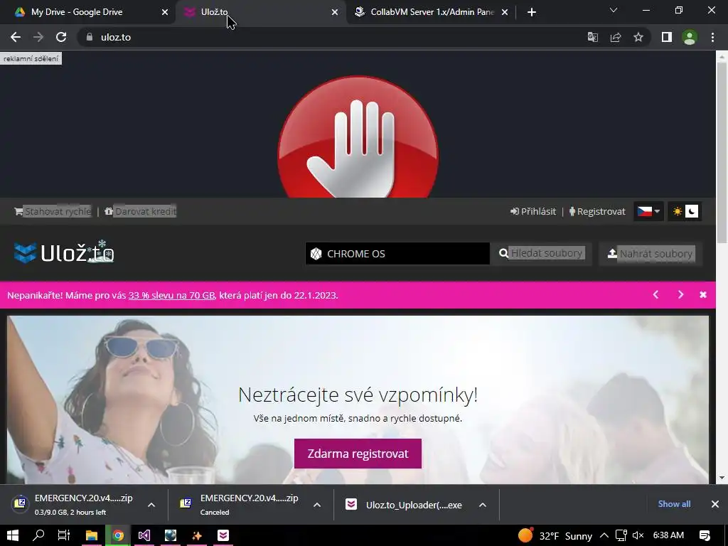Show next promo banner message
The width and height of the screenshot is (728, 546).
[x=680, y=295]
